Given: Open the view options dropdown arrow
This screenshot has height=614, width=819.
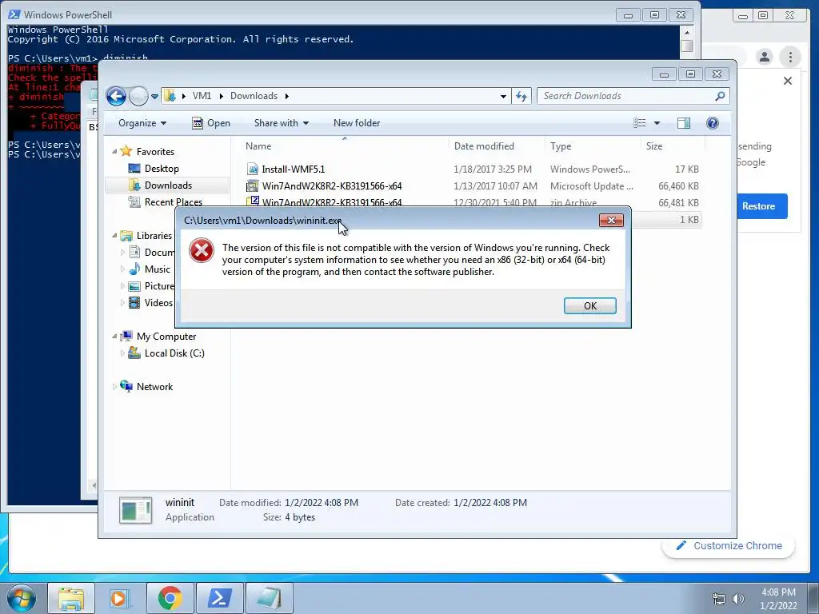Looking at the screenshot, I should point(657,123).
